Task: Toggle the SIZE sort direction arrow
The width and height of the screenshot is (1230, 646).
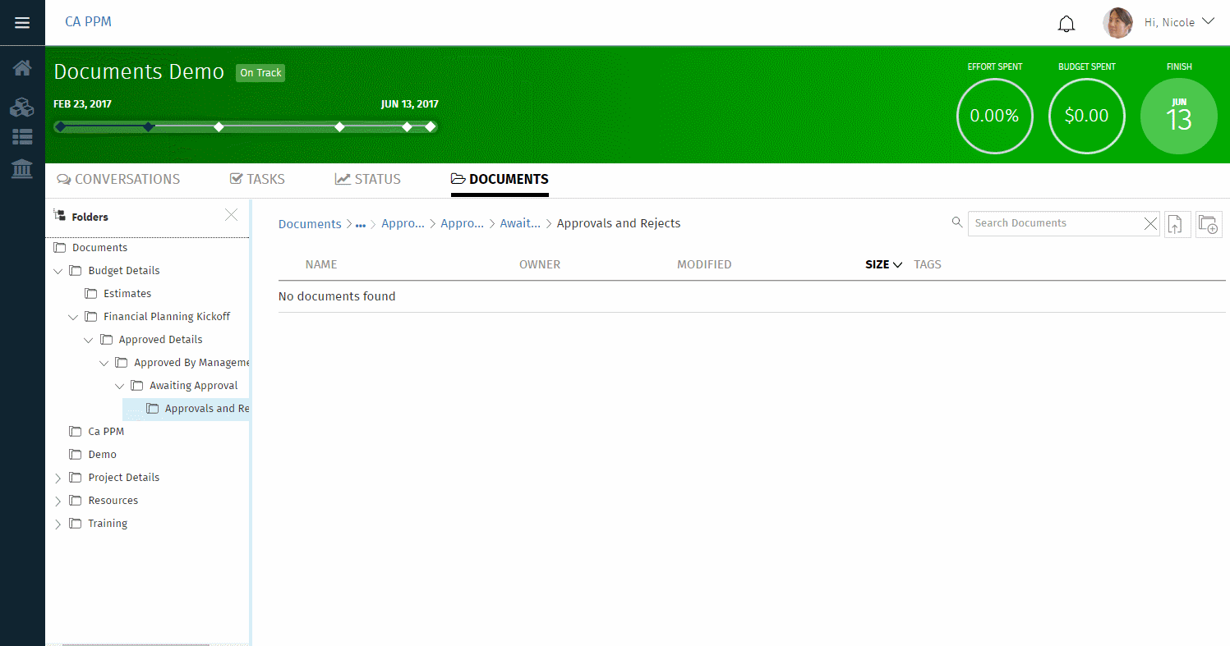Action: pos(896,264)
